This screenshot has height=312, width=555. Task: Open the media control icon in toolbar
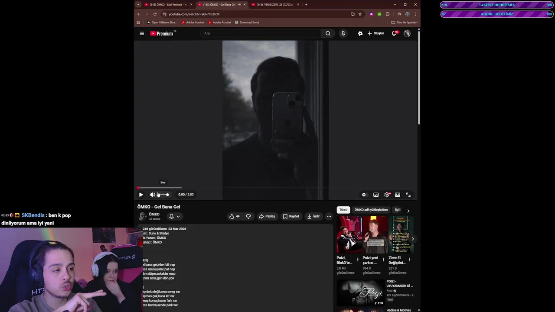[399, 14]
